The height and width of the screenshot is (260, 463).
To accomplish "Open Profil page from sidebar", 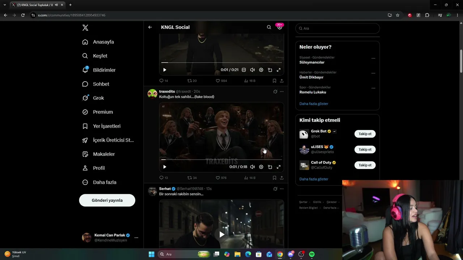I will coord(93,168).
